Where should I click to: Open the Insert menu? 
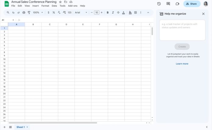tap(35, 6)
